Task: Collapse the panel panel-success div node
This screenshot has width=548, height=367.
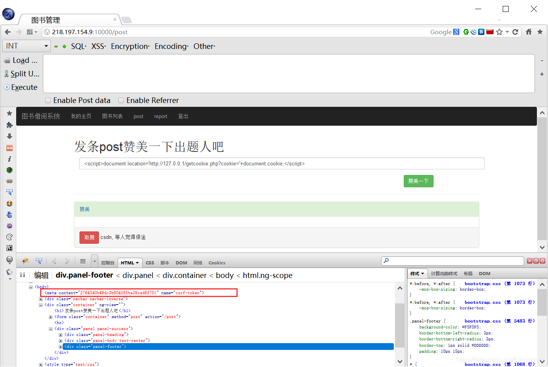Action: point(50,329)
